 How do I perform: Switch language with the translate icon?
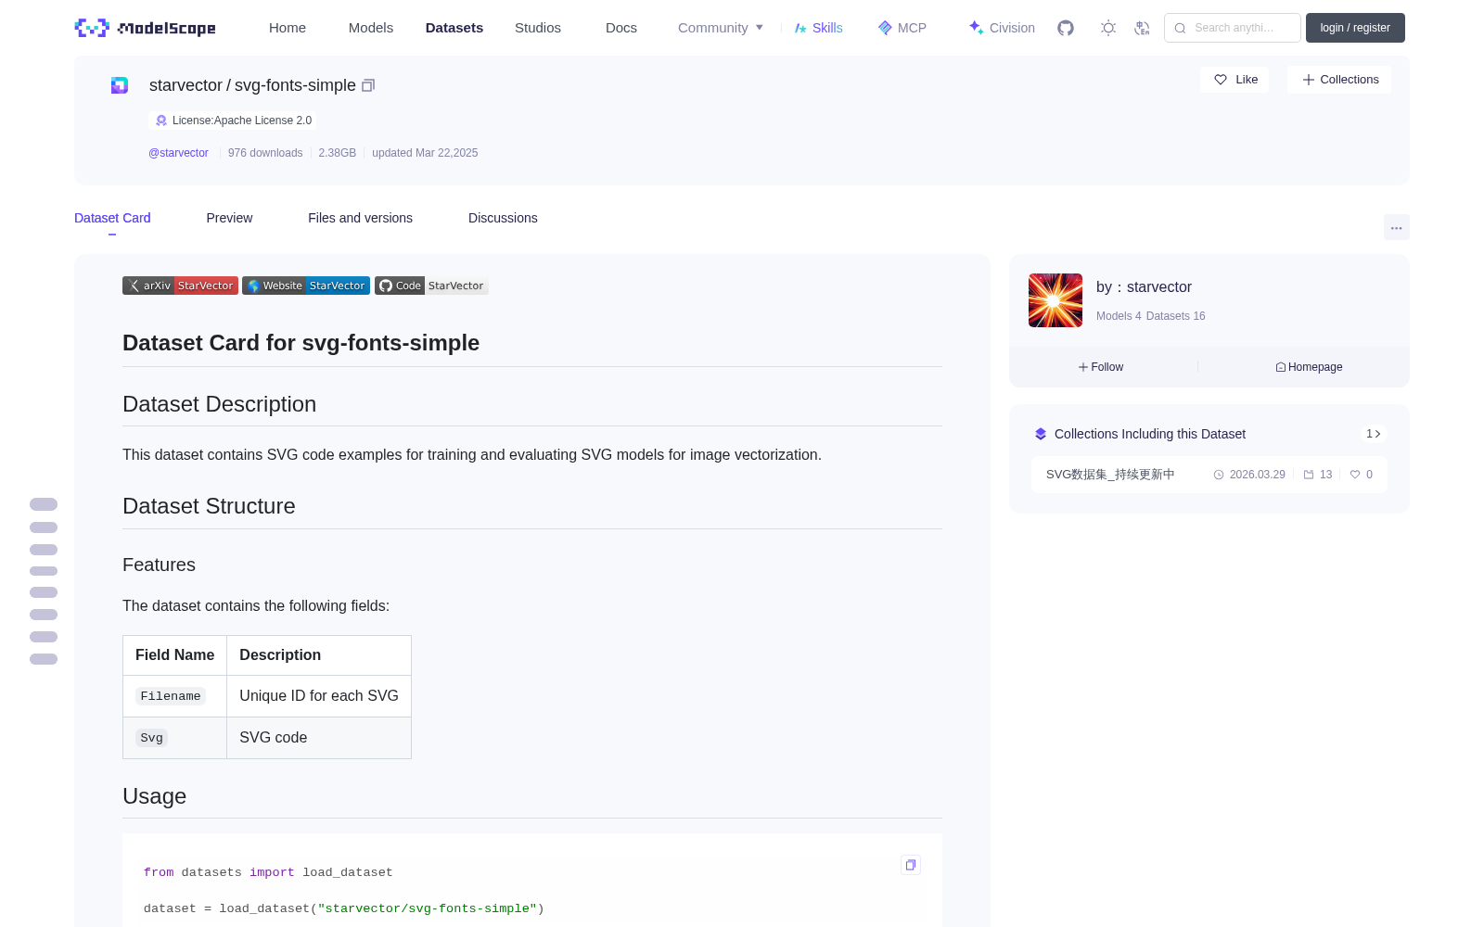(1143, 28)
